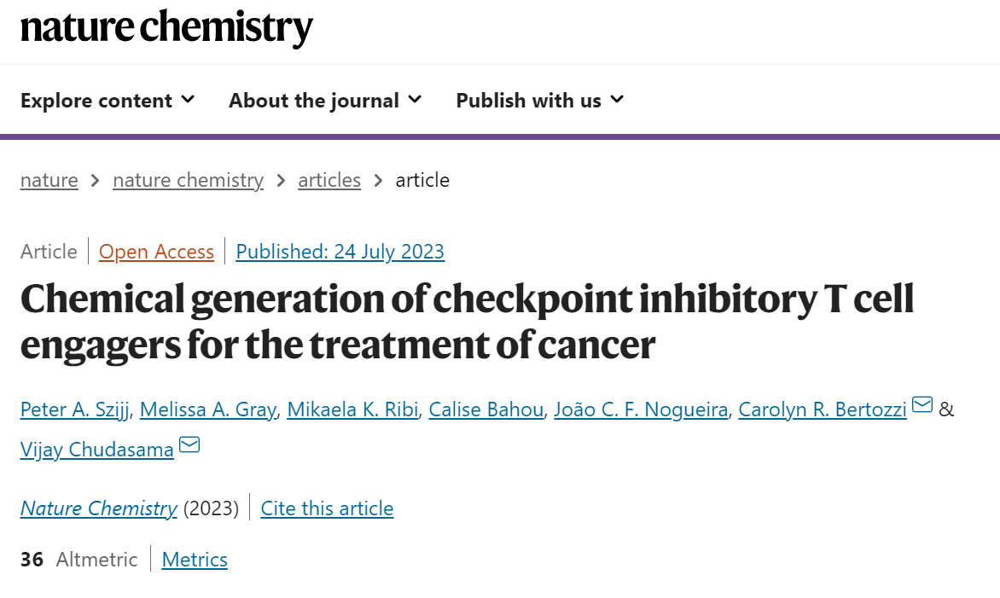Screen dimensions: 1000x598
Task: Click email envelope icon beside Carolyn R. Bertozzi
Action: point(922,405)
